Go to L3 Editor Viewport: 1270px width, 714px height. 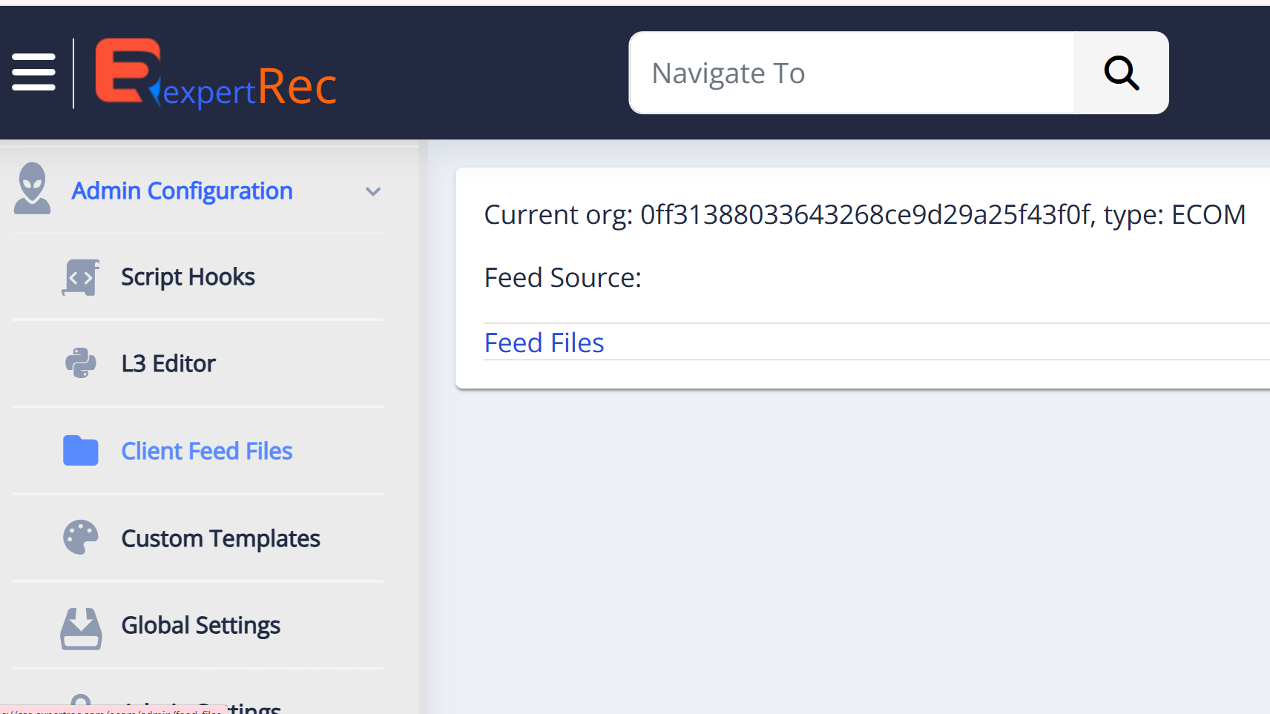click(168, 364)
